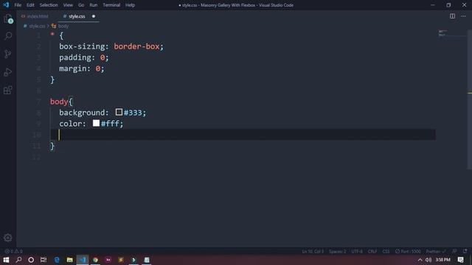Open the Source Control view
This screenshot has width=472, height=265.
[8, 54]
